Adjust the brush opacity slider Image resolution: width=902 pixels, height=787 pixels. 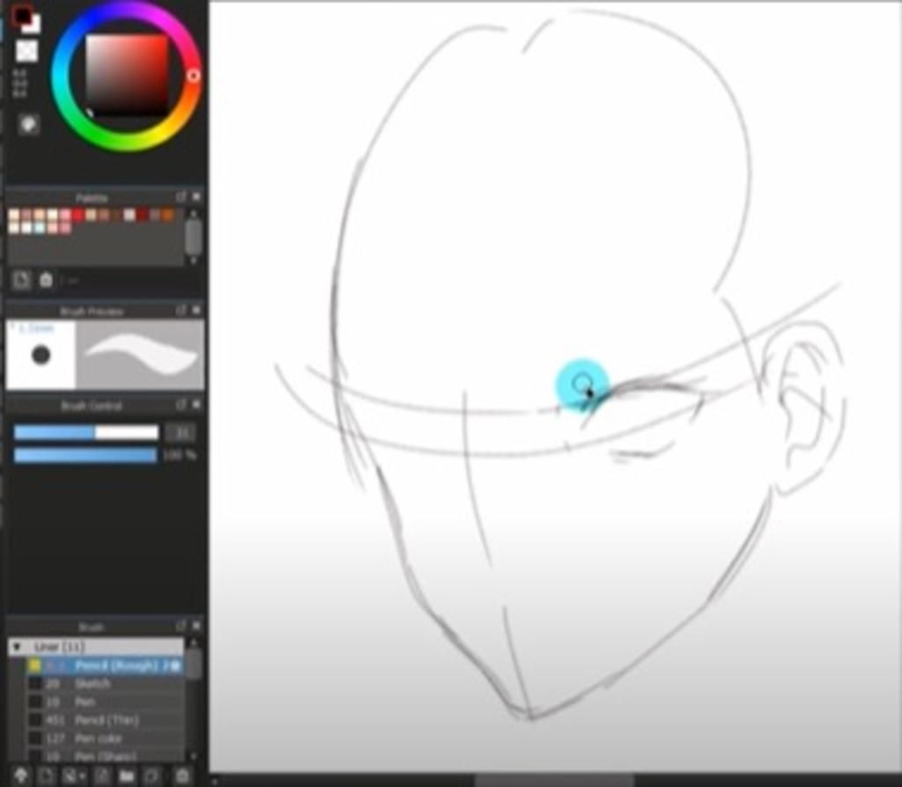pyautogui.click(x=85, y=455)
